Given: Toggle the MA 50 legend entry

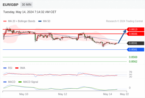Looking at the screenshot, I should click(44, 21).
